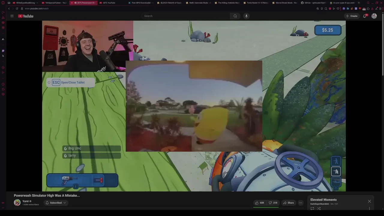Screen dimensions: 384x216
Task: Open new tab with plus button
Action: pos(359,3)
